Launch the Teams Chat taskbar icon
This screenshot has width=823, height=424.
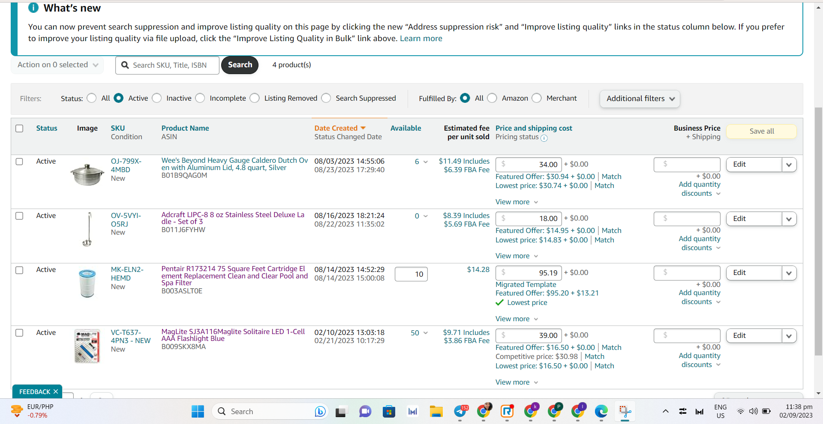[x=365, y=412]
